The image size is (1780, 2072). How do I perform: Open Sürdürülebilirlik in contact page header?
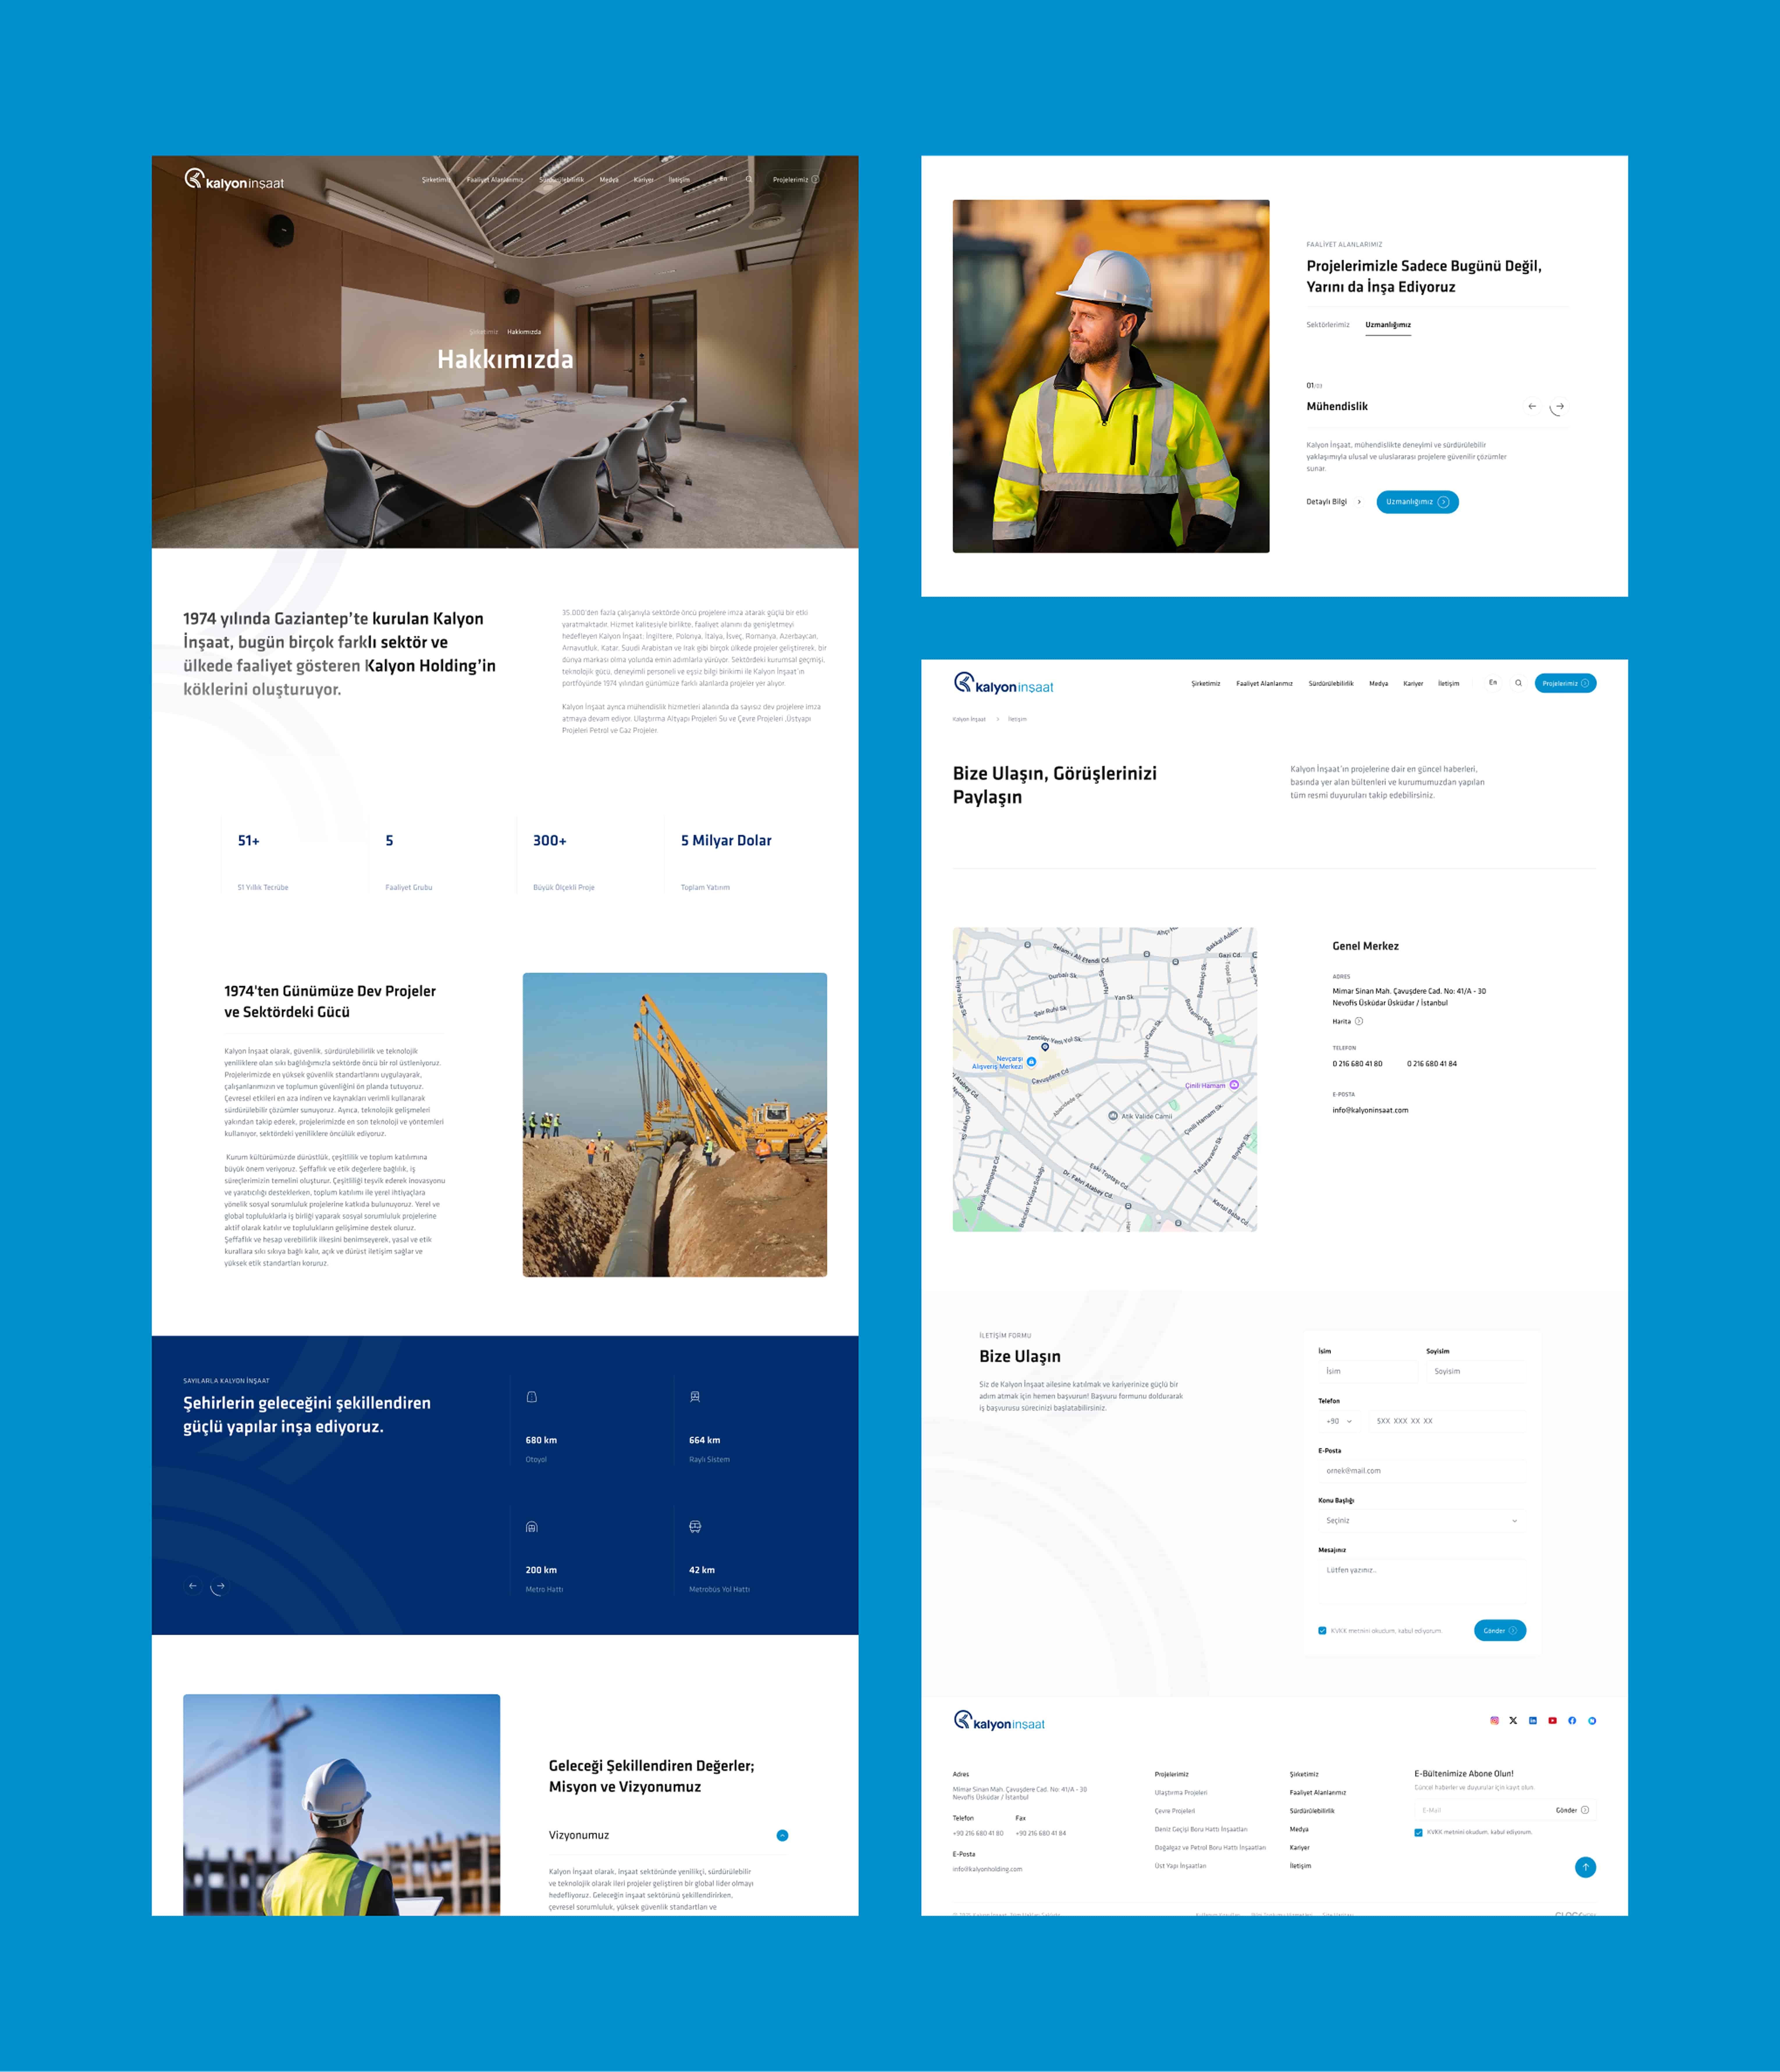click(x=1331, y=684)
